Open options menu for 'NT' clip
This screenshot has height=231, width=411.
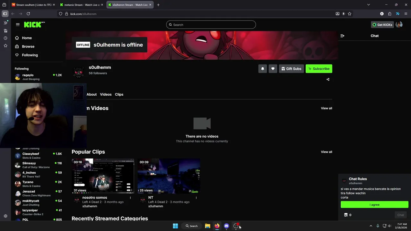pyautogui.click(x=196, y=198)
